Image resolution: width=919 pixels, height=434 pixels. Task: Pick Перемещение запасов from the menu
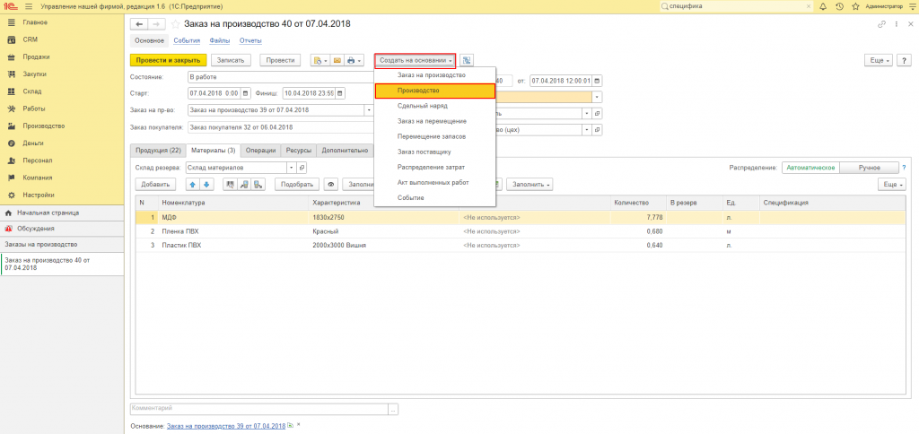[435, 136]
